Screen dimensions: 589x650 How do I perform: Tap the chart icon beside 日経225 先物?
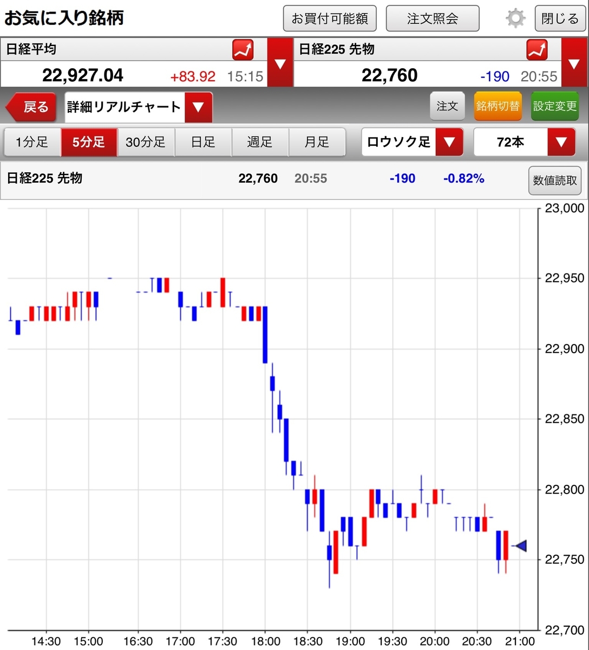(537, 50)
